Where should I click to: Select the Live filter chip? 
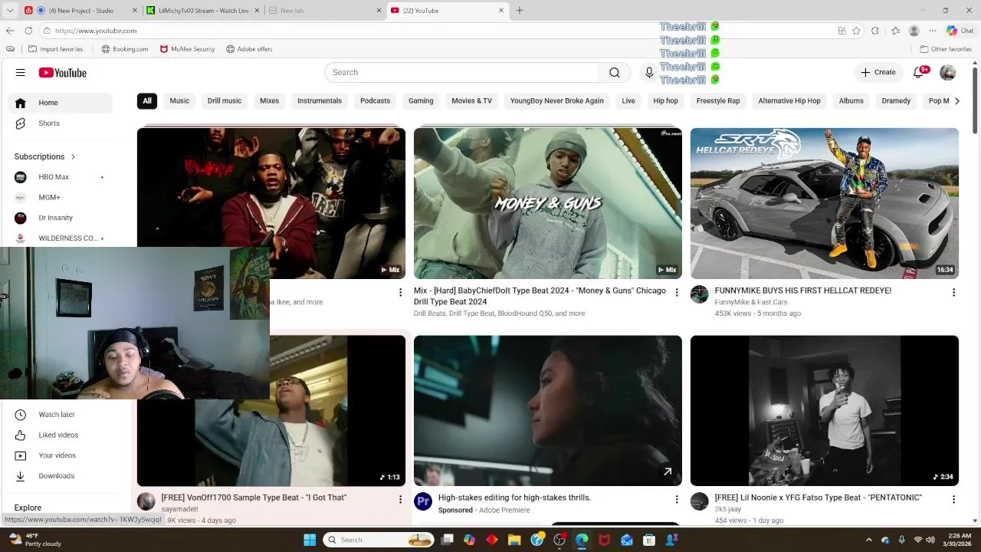click(x=628, y=101)
